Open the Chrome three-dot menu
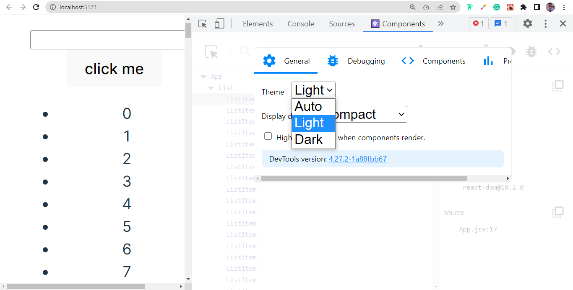The width and height of the screenshot is (573, 290). pos(564,7)
